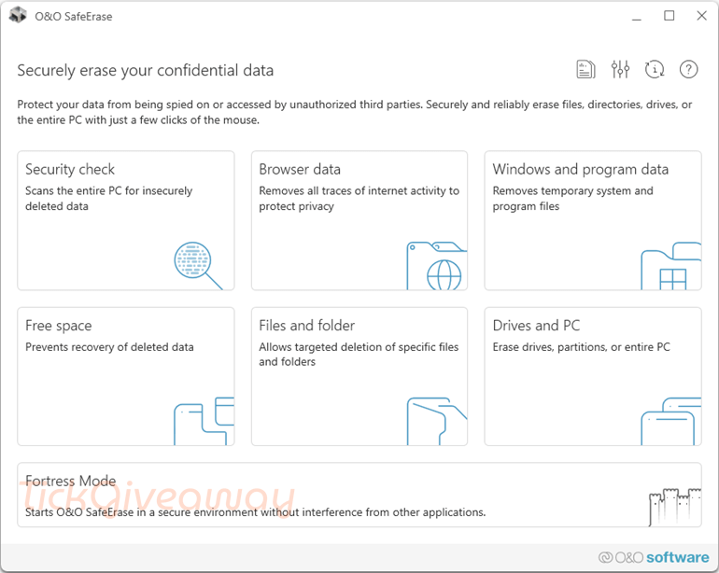Click "Scans the entire PC for insecurely" text
719x573 pixels.
108,190
